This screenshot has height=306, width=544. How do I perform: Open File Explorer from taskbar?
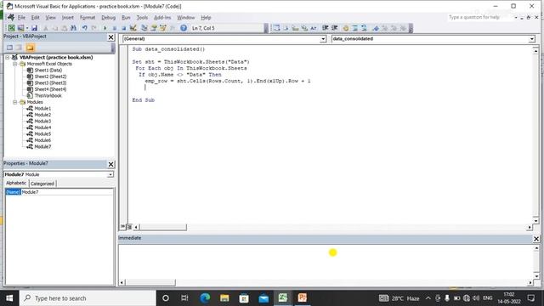(x=224, y=298)
